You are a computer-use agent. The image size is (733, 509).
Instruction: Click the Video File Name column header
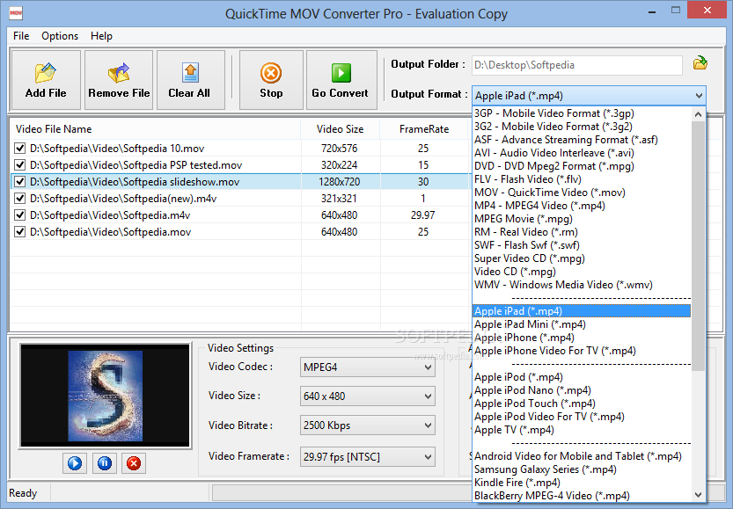155,129
